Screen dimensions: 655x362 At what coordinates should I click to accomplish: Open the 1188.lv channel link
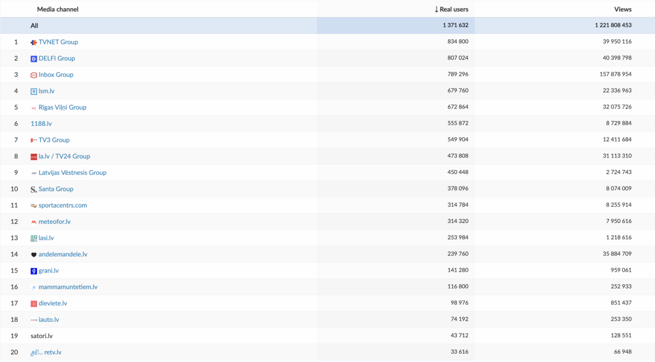click(41, 124)
